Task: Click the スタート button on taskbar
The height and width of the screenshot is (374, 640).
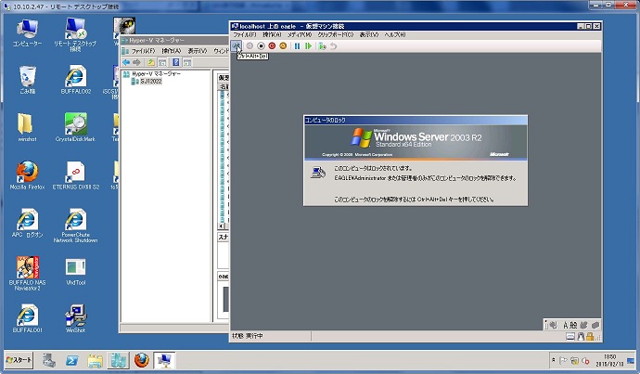Action: pyautogui.click(x=20, y=359)
